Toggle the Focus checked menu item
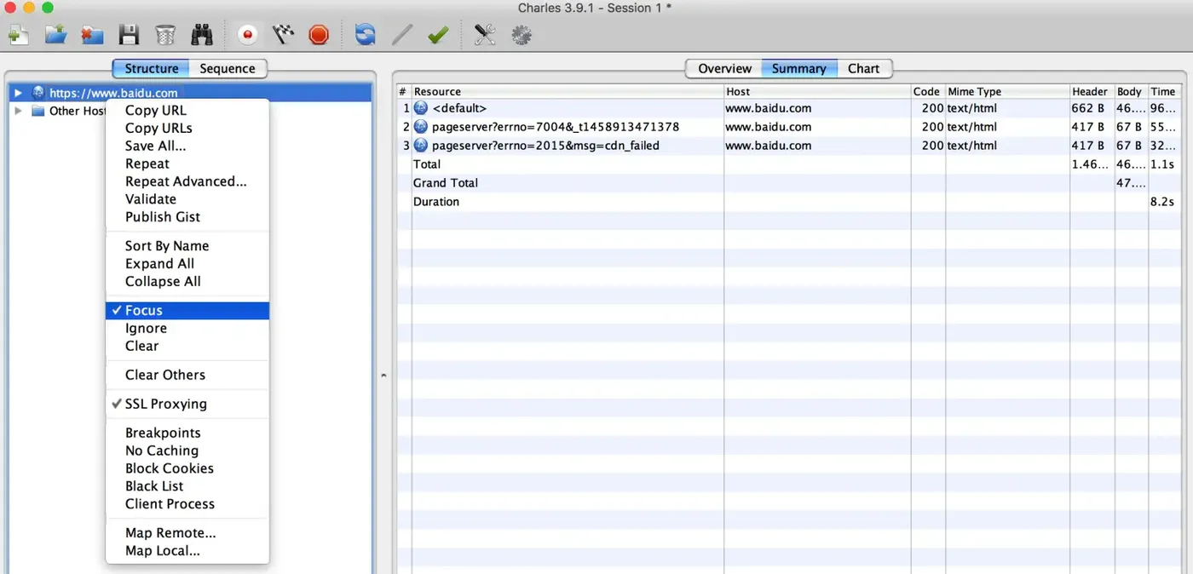This screenshot has width=1193, height=574. pos(187,311)
